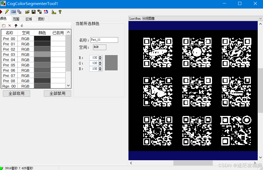Toggle the 已启用 cell for Pnt 08
This screenshot has height=170, width=263.
click(58, 81)
